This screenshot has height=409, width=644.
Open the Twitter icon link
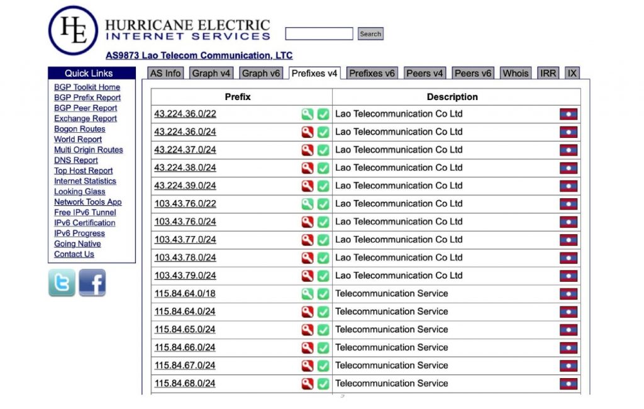click(x=62, y=283)
